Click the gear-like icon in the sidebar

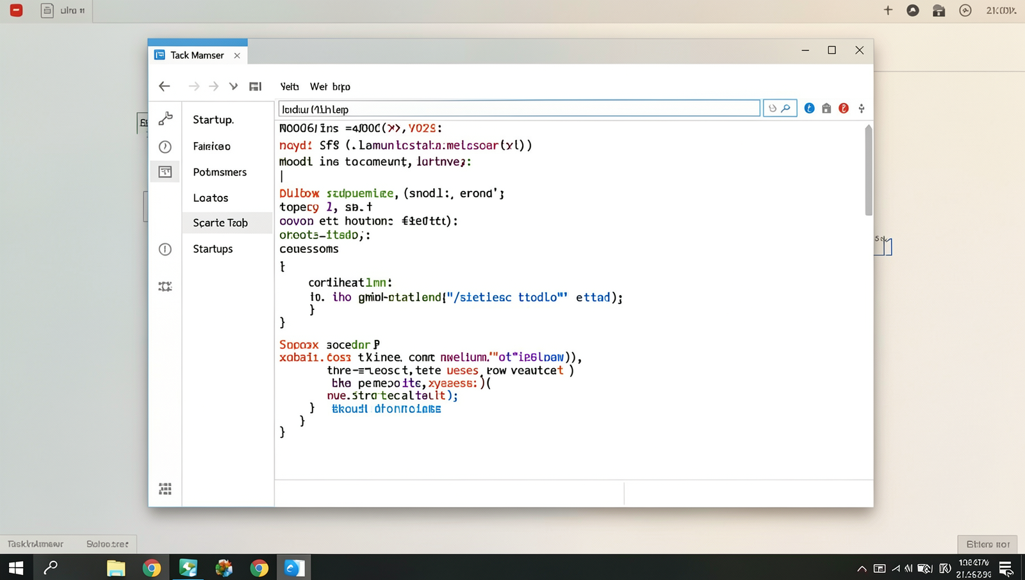pyautogui.click(x=165, y=287)
